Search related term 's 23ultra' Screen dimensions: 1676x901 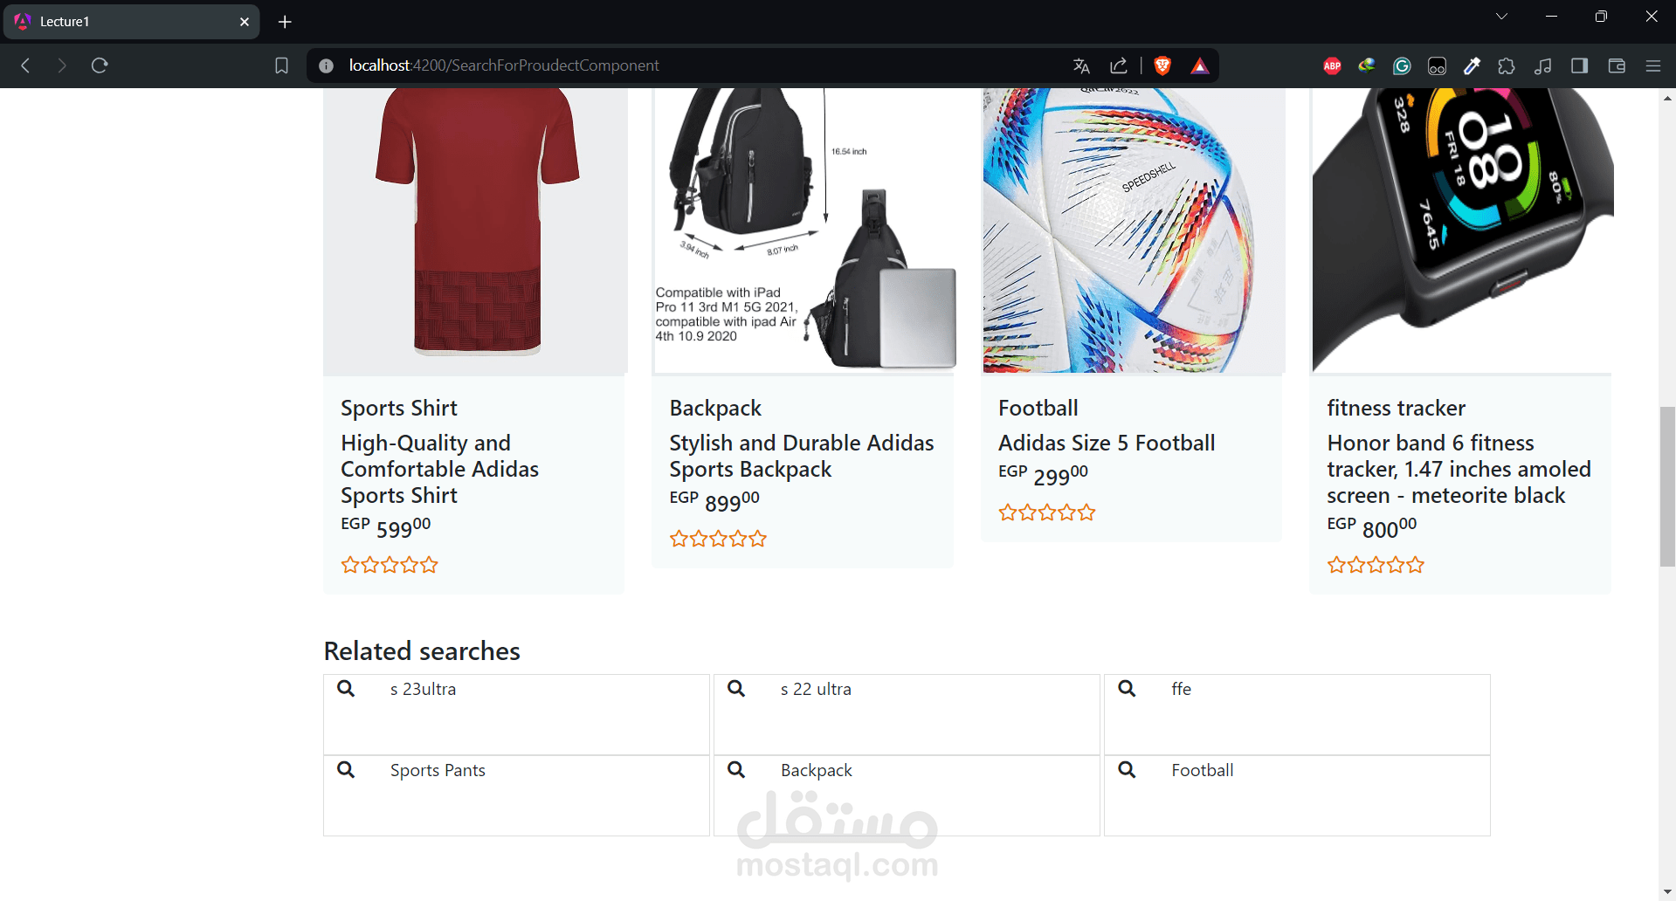[423, 689]
